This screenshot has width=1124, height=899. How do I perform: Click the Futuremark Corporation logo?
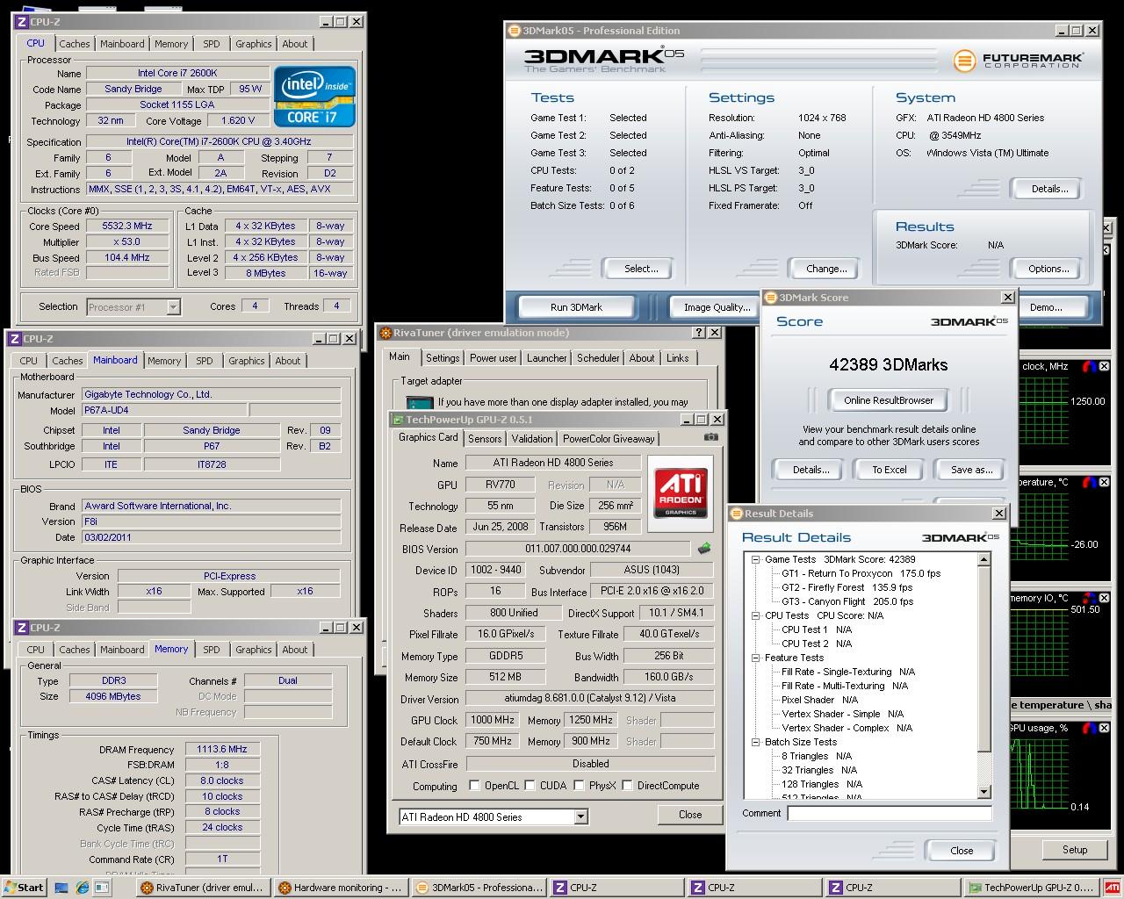1019,61
